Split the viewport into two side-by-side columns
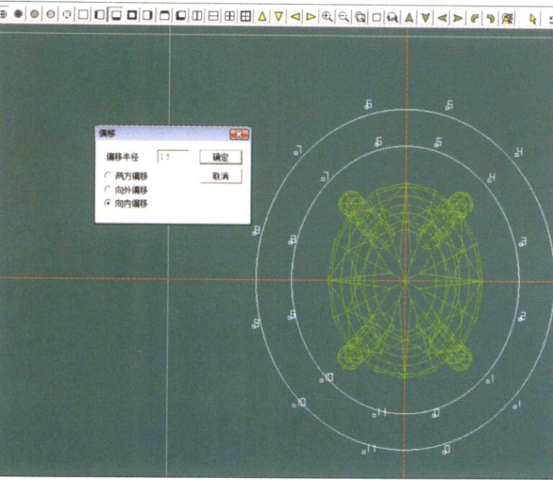 pos(197,16)
